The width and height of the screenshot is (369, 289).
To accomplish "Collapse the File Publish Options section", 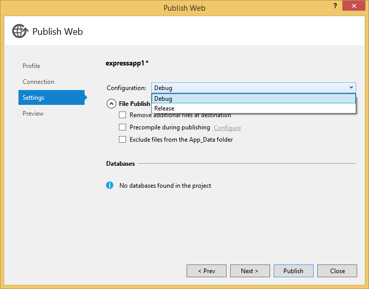I will click(x=111, y=104).
